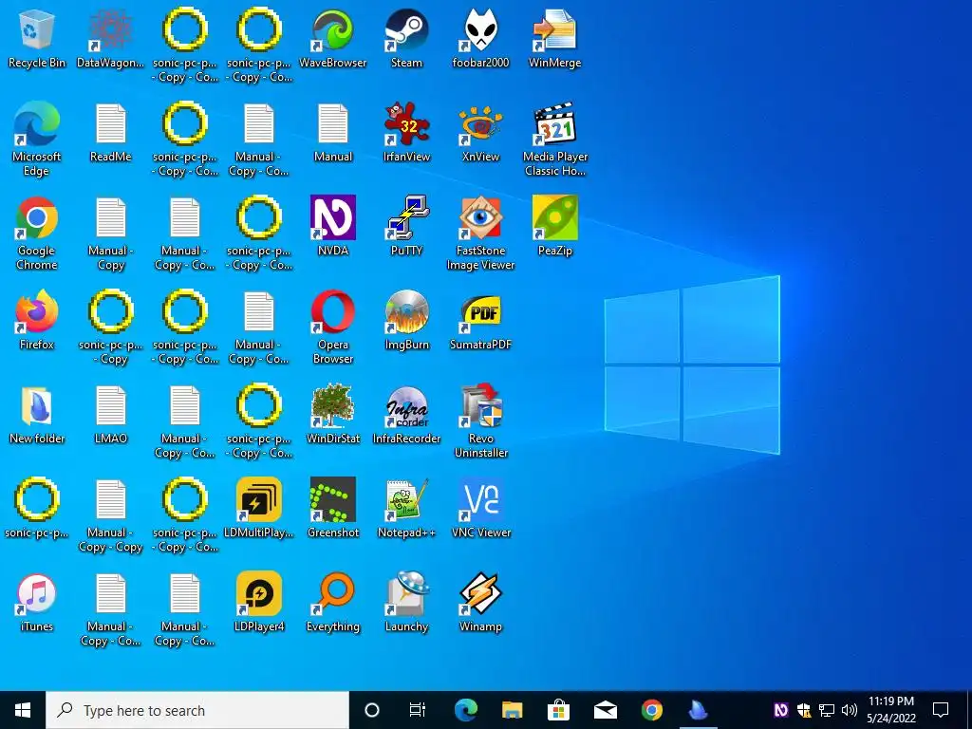Image resolution: width=972 pixels, height=729 pixels.
Task: Click the volume speaker icon
Action: pos(850,710)
